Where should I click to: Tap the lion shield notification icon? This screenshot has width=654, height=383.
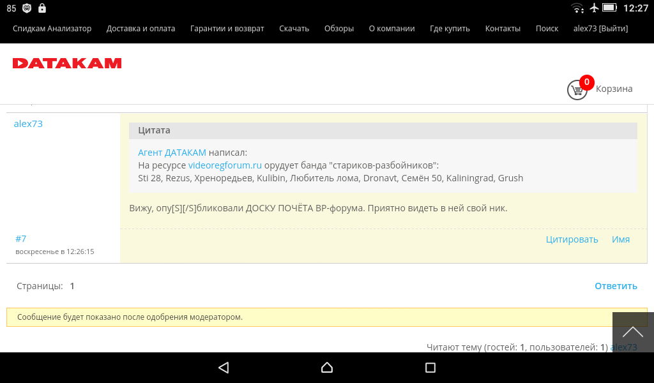tap(27, 8)
